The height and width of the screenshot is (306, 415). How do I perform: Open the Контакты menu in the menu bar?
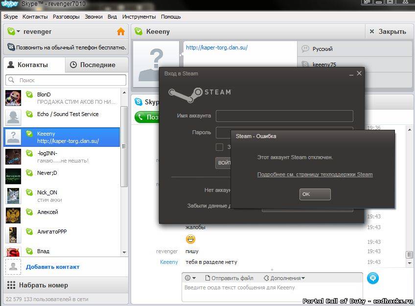[35, 17]
